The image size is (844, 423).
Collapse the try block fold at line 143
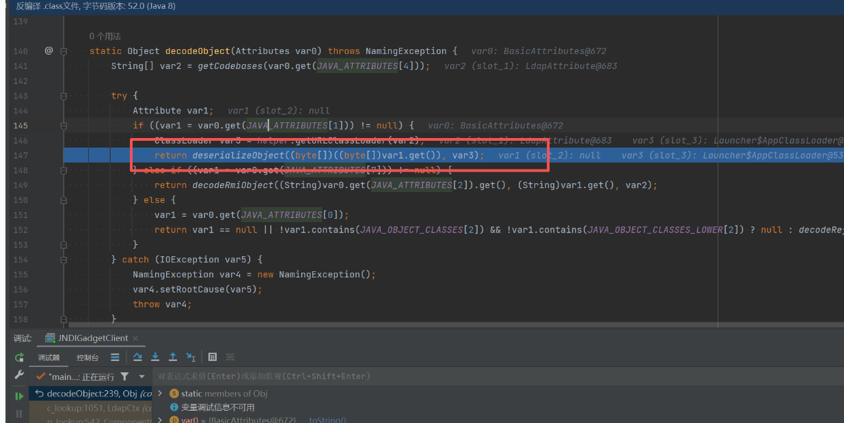64,96
